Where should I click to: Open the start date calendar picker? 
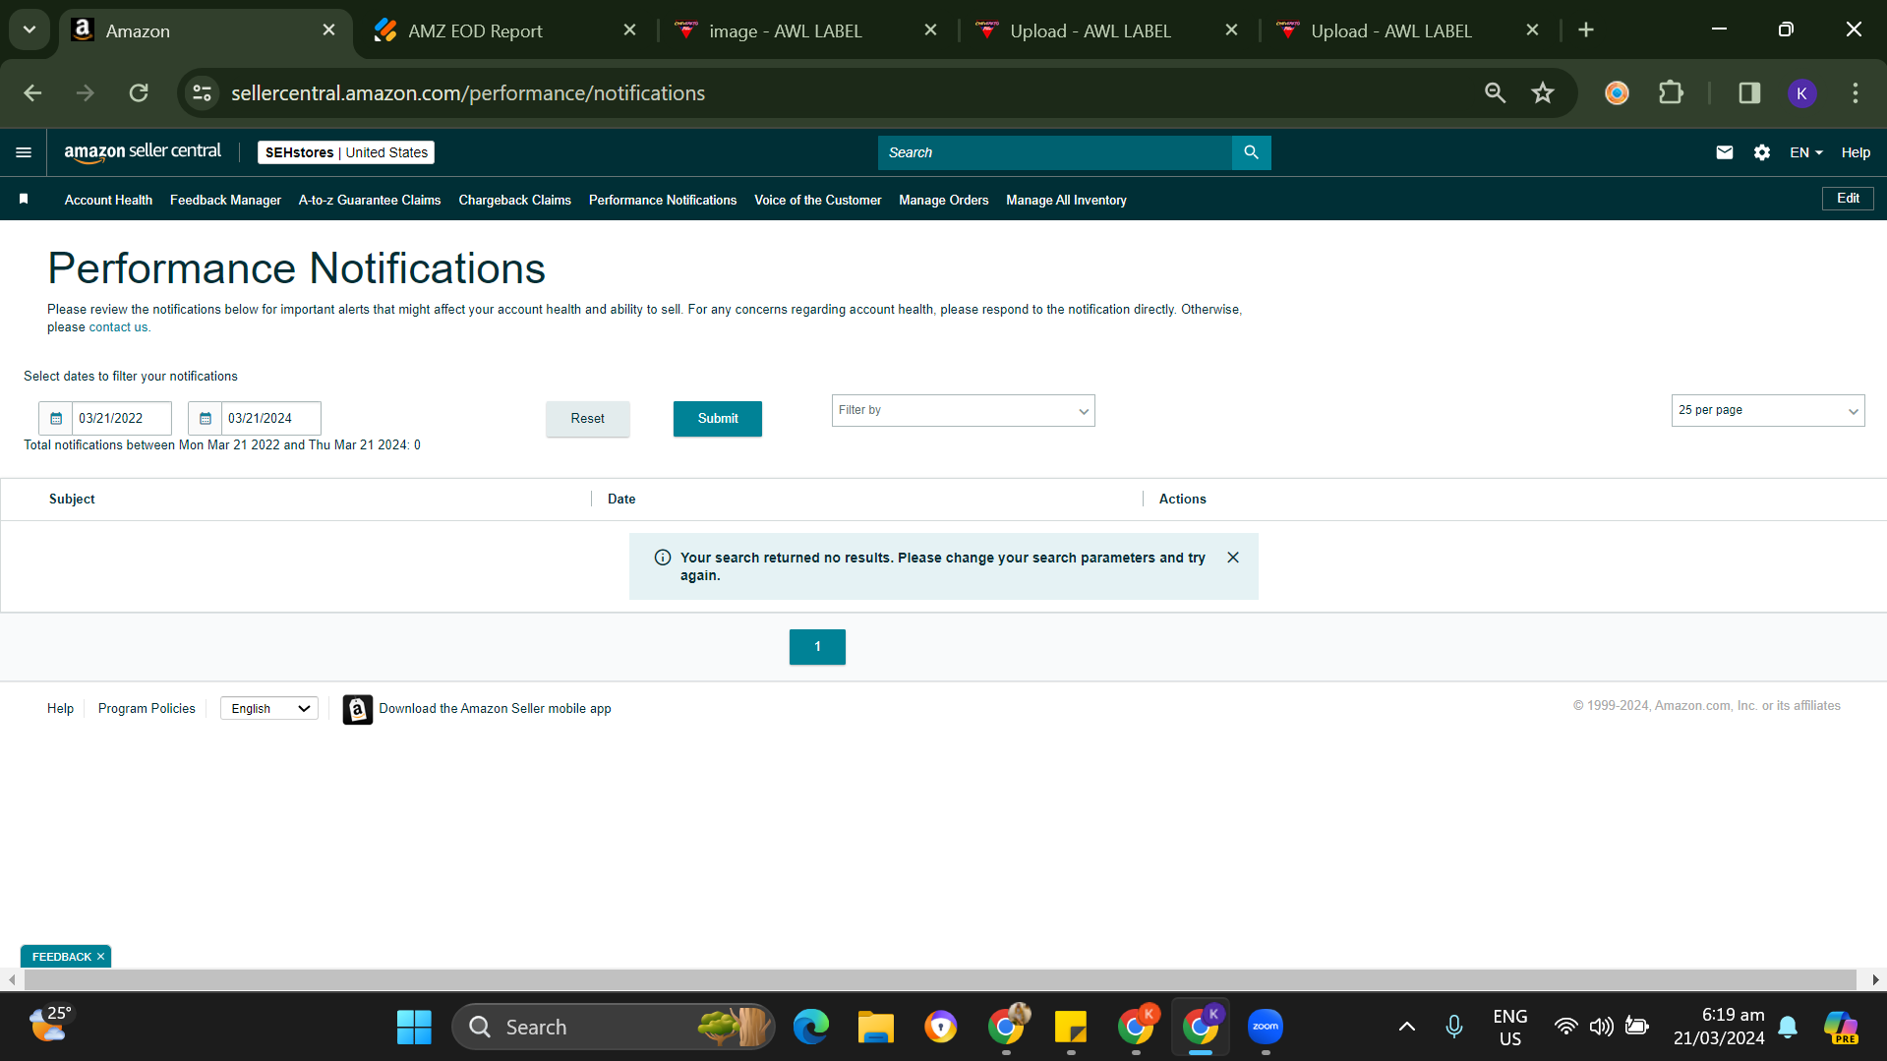click(x=56, y=418)
